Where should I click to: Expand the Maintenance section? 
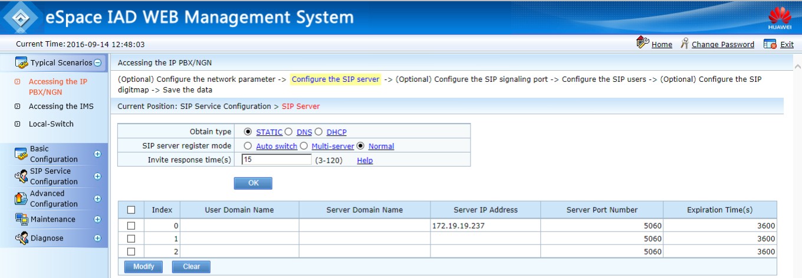pos(97,219)
